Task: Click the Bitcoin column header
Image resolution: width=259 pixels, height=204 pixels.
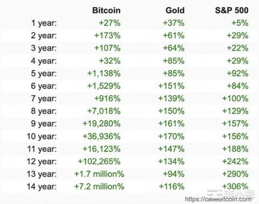Action: click(x=106, y=10)
